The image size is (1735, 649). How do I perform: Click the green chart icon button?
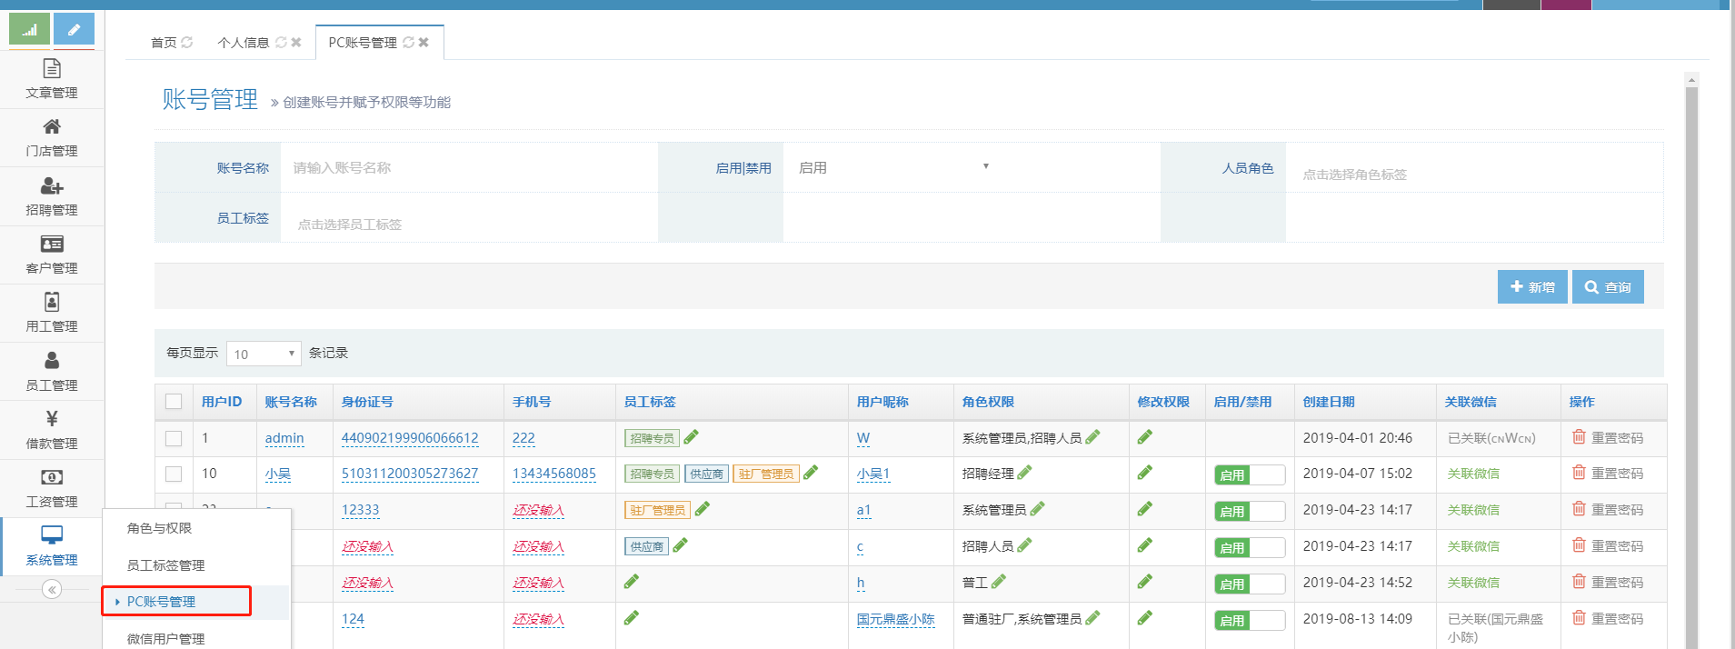coord(30,30)
